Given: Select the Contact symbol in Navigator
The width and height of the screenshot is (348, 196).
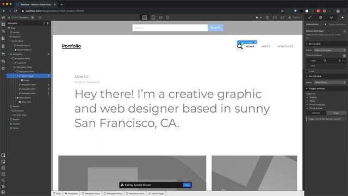Looking at the screenshot, I should pyautogui.click(x=29, y=124).
